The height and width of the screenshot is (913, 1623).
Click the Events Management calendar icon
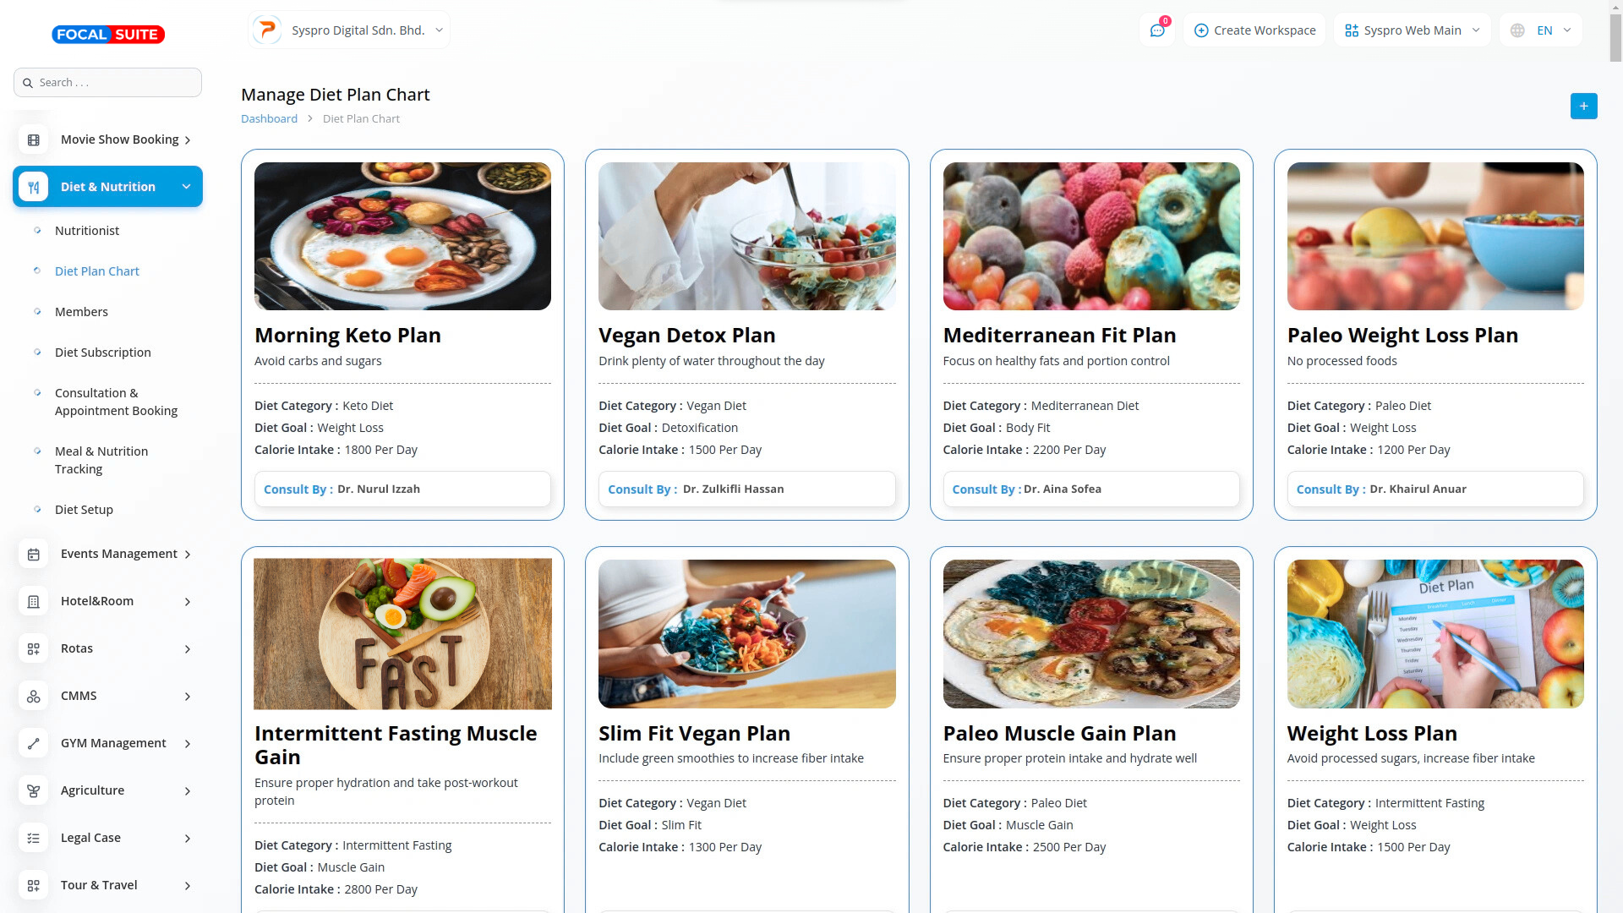click(x=34, y=555)
